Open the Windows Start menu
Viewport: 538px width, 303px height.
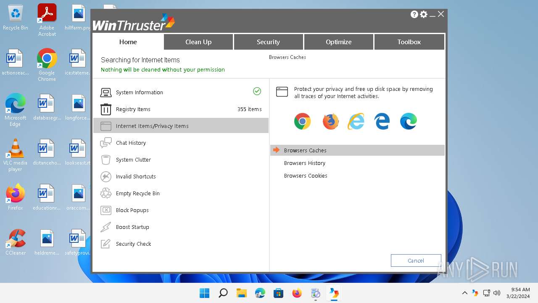205,293
